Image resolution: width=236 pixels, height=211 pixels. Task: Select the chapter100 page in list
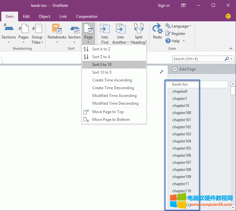[x=182, y=113]
